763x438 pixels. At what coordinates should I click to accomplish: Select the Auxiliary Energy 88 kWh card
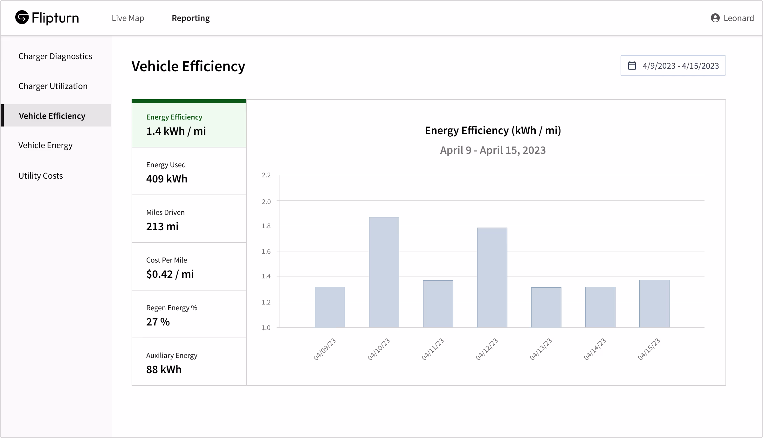tap(189, 362)
